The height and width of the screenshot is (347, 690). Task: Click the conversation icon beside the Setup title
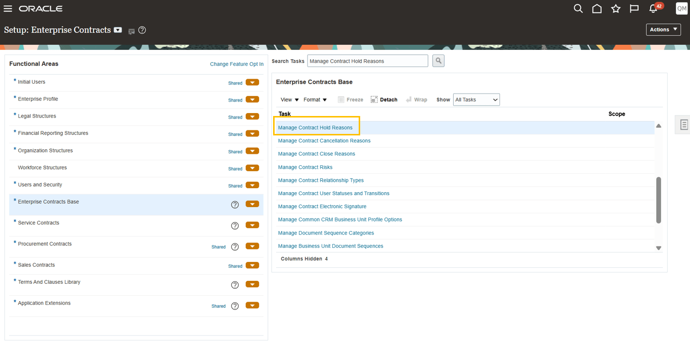pyautogui.click(x=130, y=30)
